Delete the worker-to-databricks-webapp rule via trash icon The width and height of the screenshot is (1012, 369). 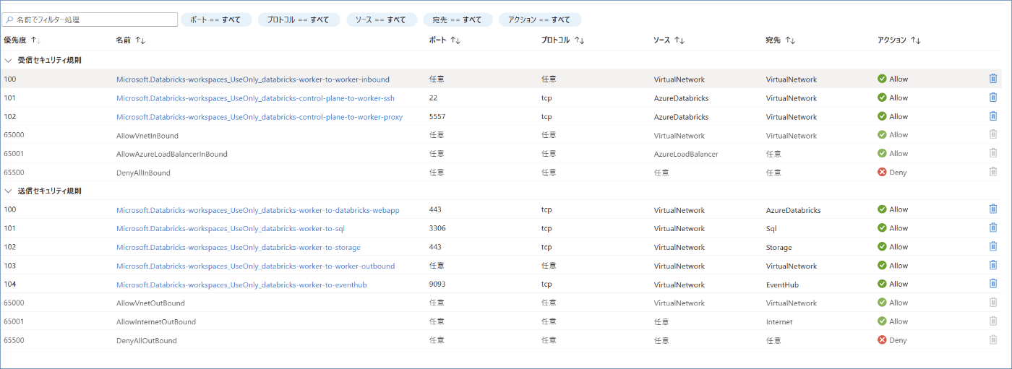(x=993, y=209)
